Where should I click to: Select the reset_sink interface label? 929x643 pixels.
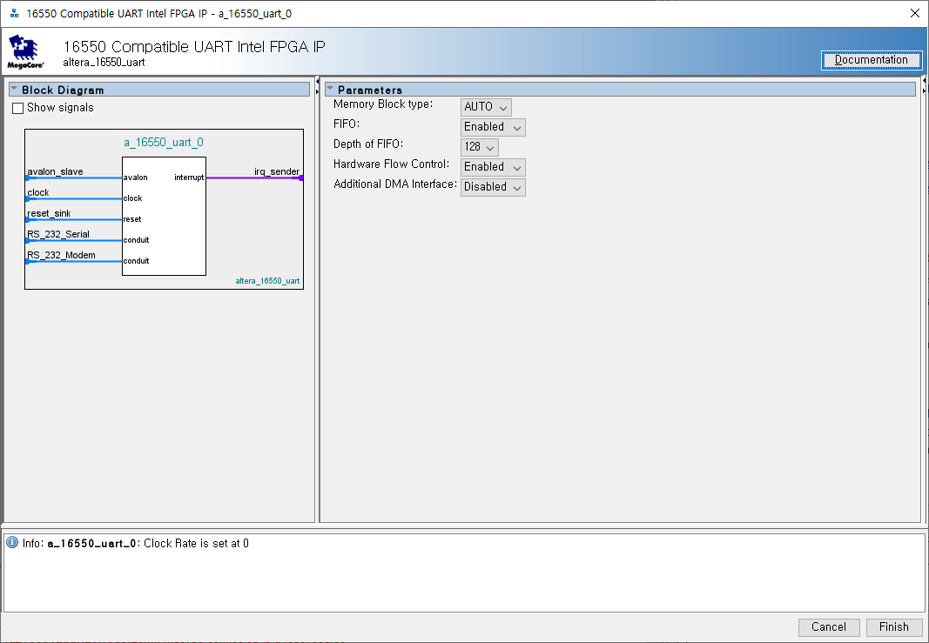point(49,213)
